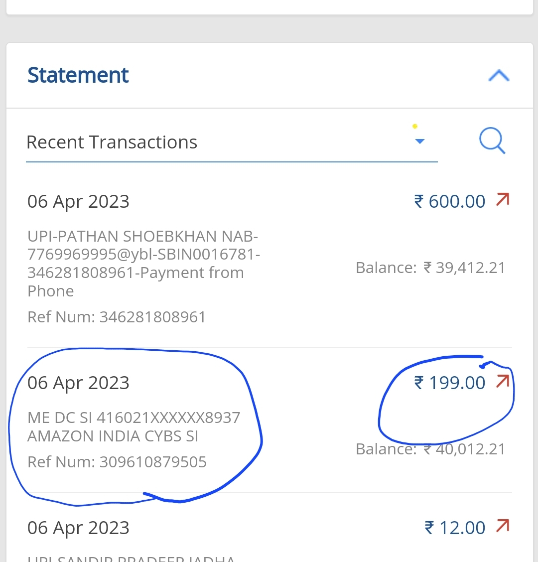Tap the date of the ₹ 12.00 transaction
The width and height of the screenshot is (538, 562).
pyautogui.click(x=78, y=528)
